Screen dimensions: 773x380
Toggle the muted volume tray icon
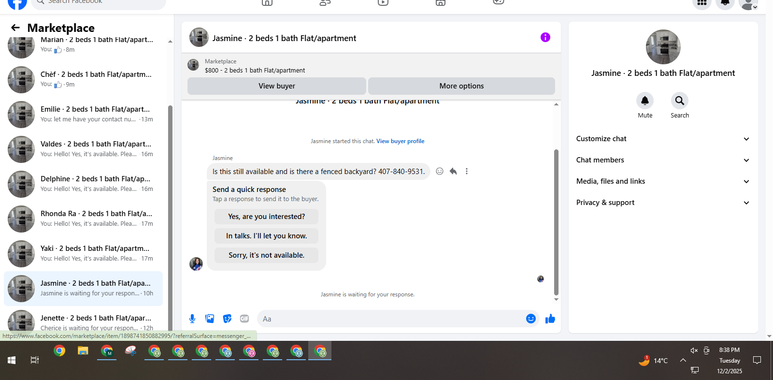pos(694,351)
